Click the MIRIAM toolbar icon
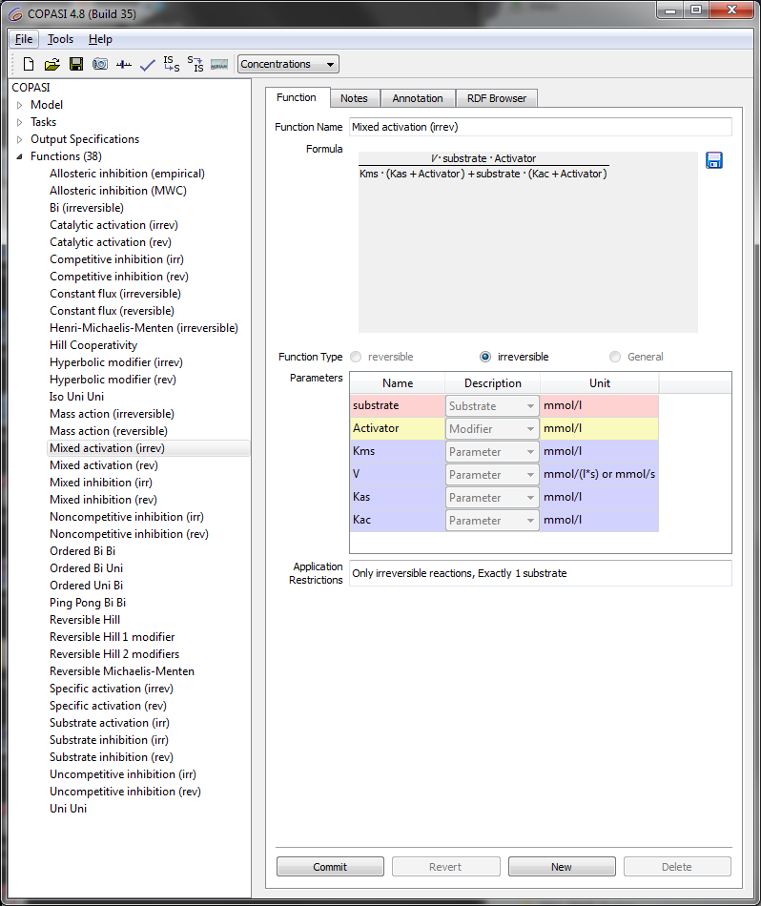761x906 pixels. pyautogui.click(x=219, y=65)
